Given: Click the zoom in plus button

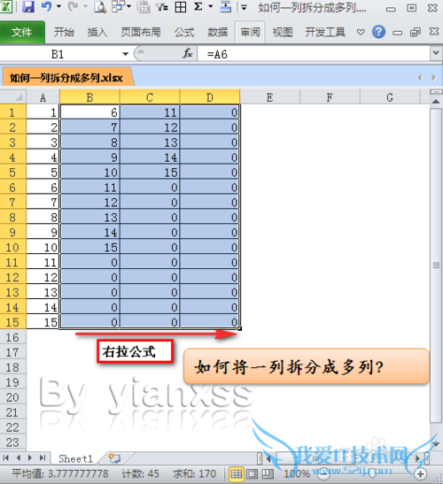Looking at the screenshot, I should click(x=420, y=474).
